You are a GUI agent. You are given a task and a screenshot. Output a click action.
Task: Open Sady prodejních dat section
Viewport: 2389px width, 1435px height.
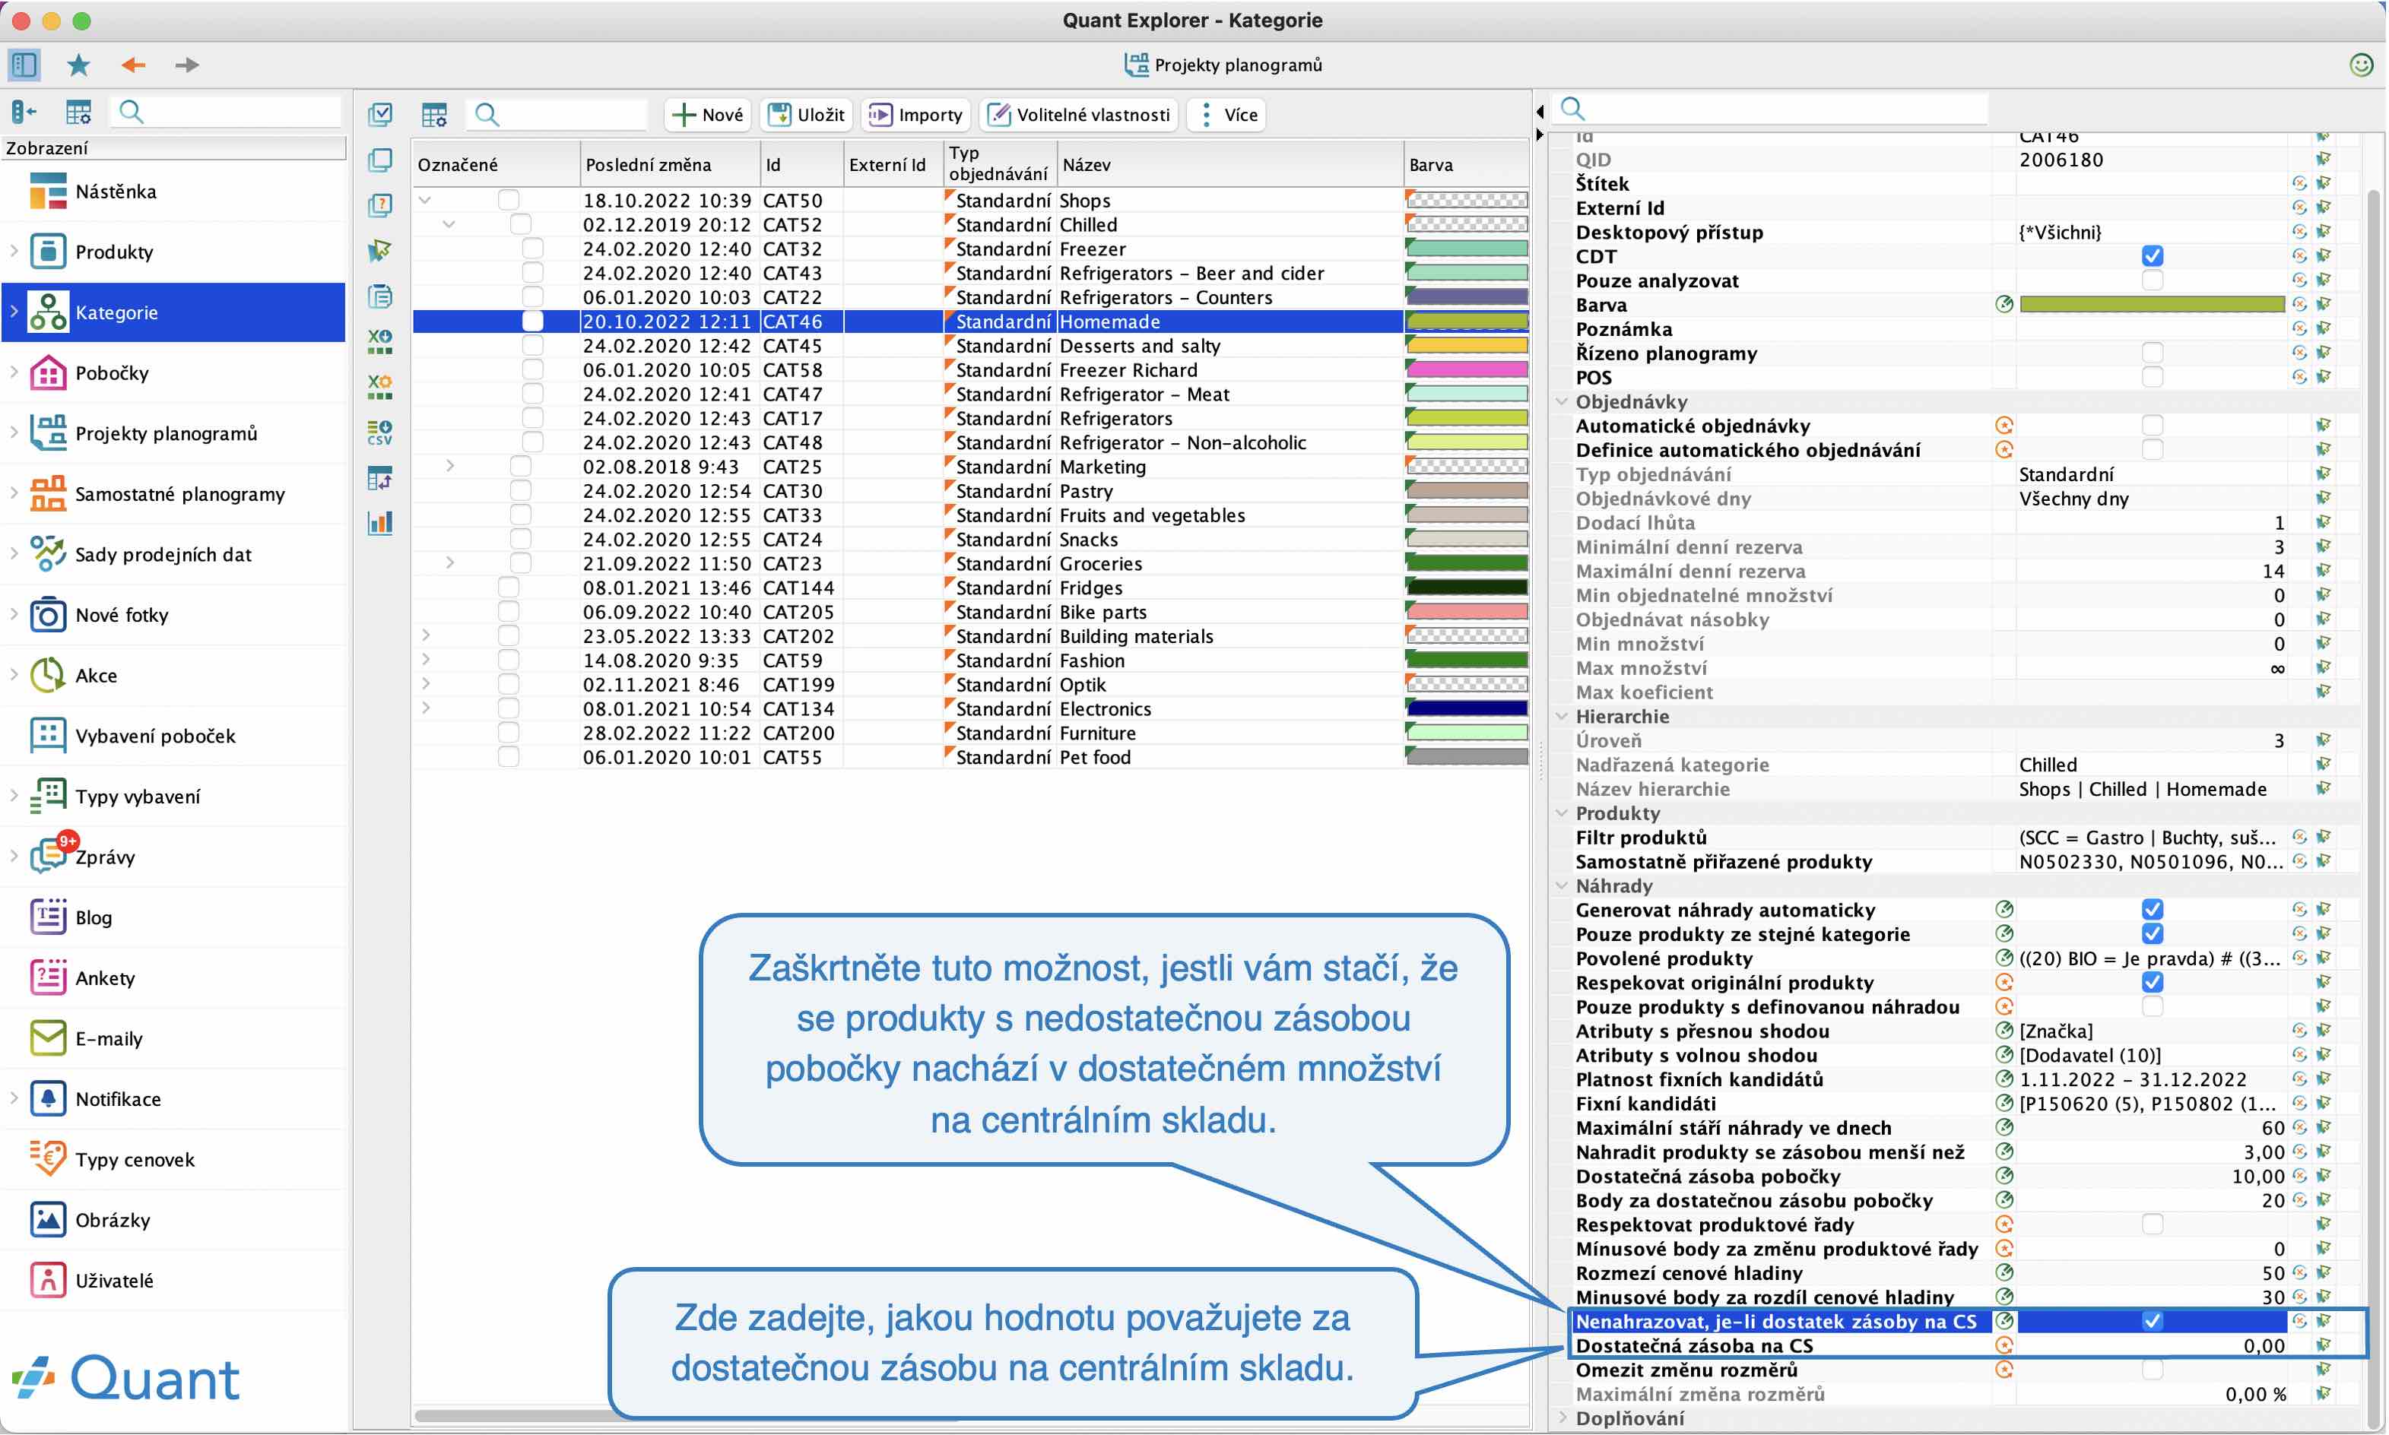pyautogui.click(x=174, y=554)
